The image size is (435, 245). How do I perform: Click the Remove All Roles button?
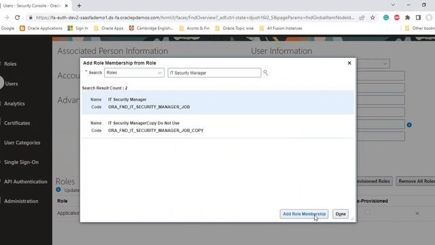(x=415, y=181)
